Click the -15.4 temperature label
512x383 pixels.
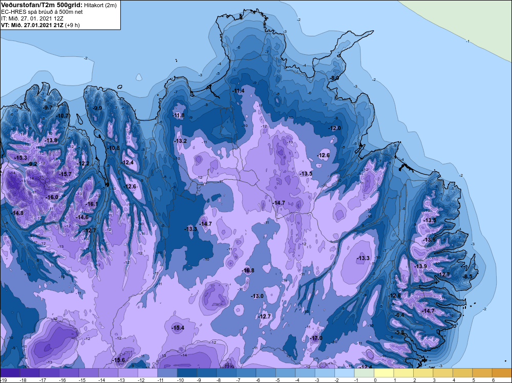pos(178,328)
